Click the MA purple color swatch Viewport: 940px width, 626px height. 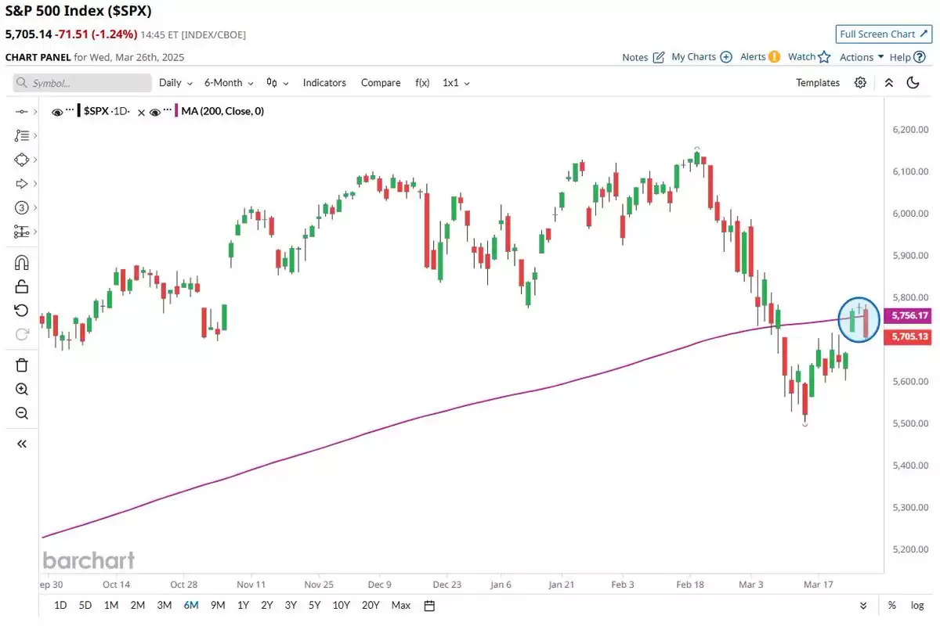pos(177,112)
